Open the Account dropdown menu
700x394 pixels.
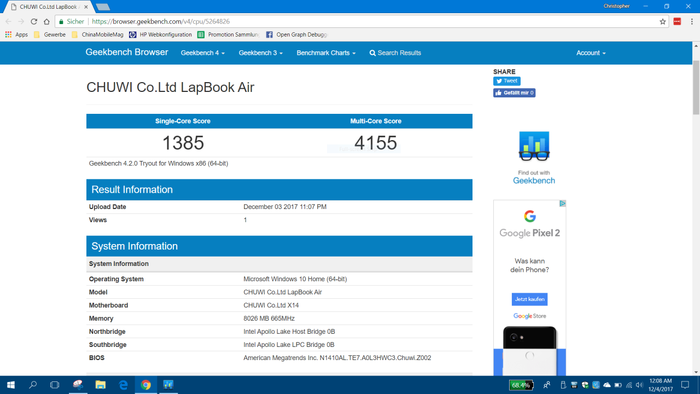(x=591, y=53)
